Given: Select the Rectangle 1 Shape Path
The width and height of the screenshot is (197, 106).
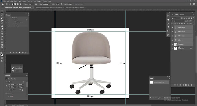Looking at the screenshot, I should click(159, 82).
